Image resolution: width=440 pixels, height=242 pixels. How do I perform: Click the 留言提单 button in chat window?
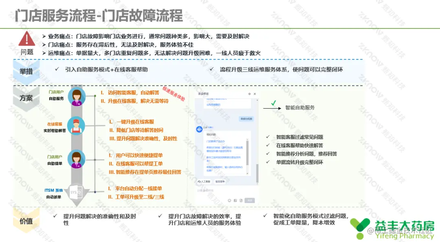(220, 181)
